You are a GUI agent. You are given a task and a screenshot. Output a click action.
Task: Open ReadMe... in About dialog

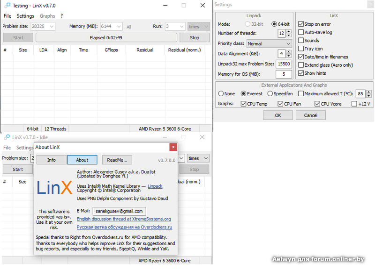[117, 160]
